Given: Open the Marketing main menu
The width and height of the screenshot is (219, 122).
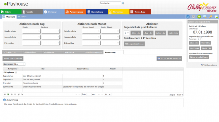Looking at the screenshot, I should coord(118,12).
